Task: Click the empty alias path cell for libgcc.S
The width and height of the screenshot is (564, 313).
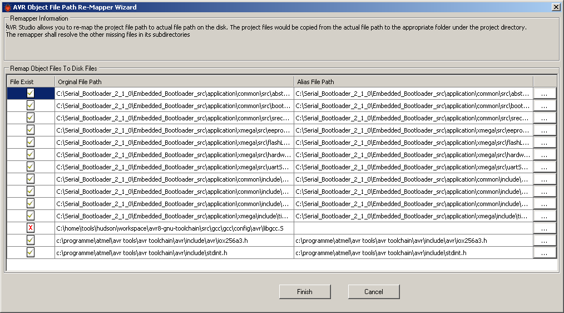Action: tap(413, 228)
